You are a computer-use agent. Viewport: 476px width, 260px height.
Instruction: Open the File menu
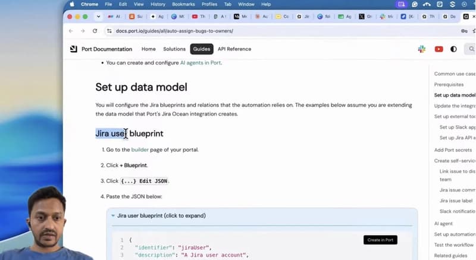pos(108,4)
